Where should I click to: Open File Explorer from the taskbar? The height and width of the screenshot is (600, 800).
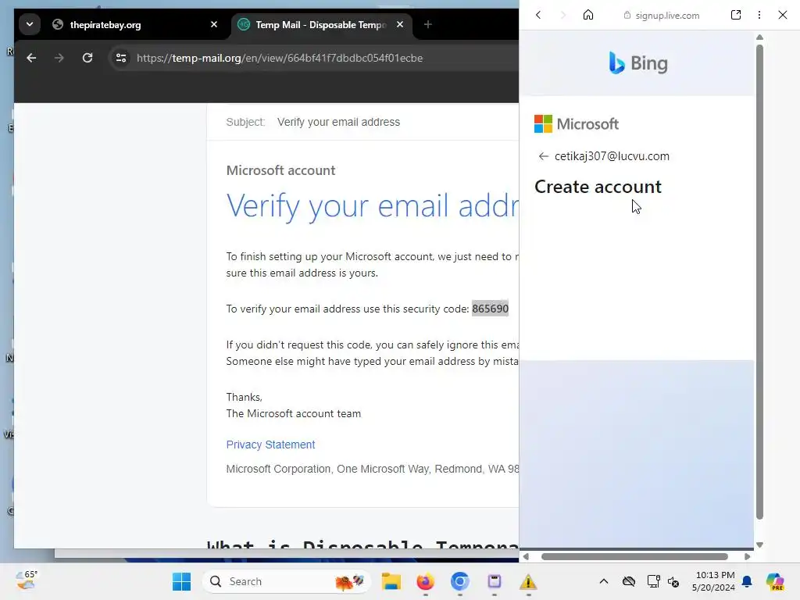coord(391,581)
